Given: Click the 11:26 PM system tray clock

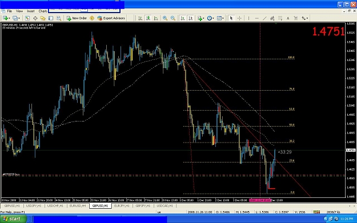Looking at the screenshot, I should coord(347,219).
